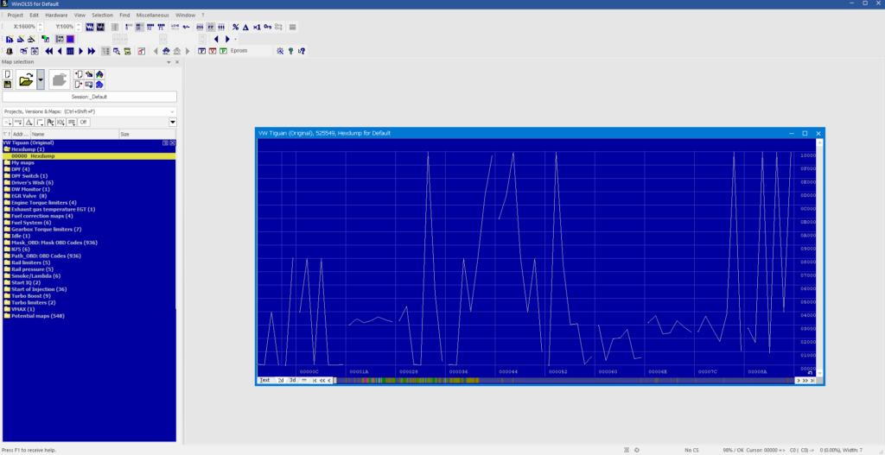Click the blue puzzle piece icon
885x455 pixels.
tap(99, 85)
